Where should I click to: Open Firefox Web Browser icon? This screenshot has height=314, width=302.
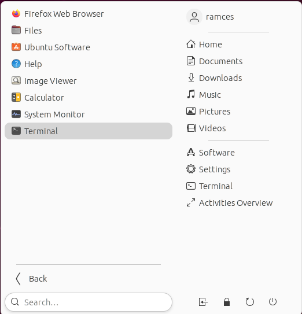16,14
